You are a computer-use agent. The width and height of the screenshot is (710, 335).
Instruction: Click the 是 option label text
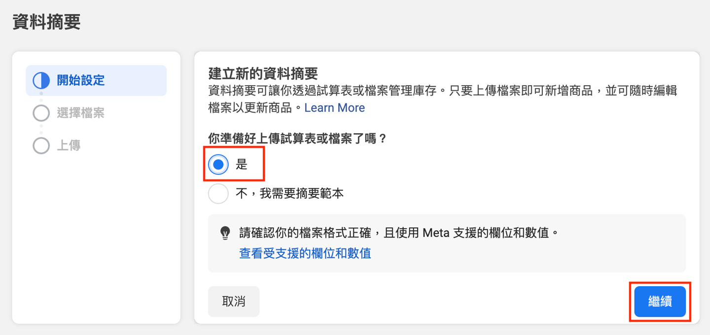[241, 164]
